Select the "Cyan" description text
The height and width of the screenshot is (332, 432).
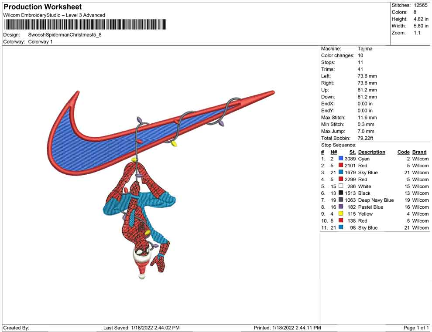click(x=363, y=159)
